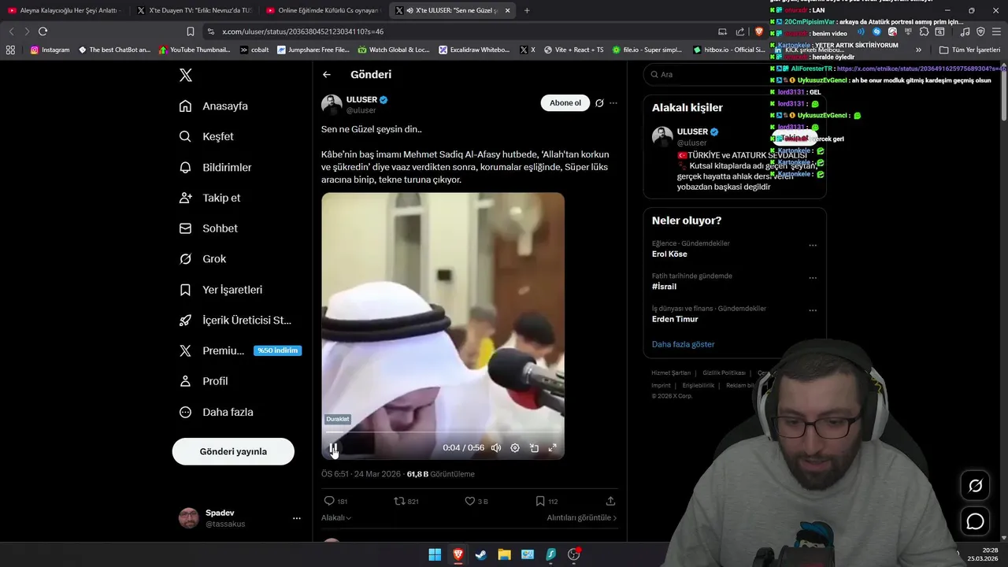Screen dimensions: 1008x567
Task: Open Windows Start menu
Action: pos(435,554)
